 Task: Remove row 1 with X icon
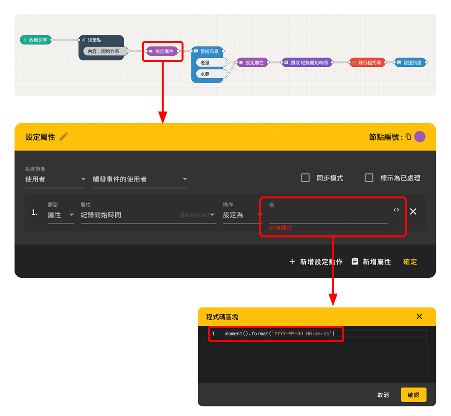pos(413,212)
